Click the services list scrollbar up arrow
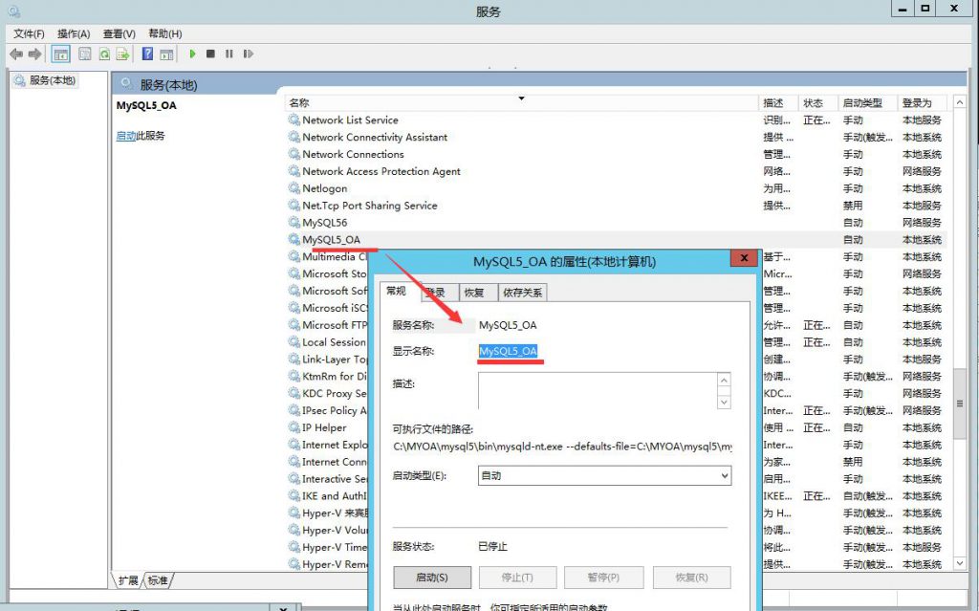The width and height of the screenshot is (979, 611). pos(960,101)
